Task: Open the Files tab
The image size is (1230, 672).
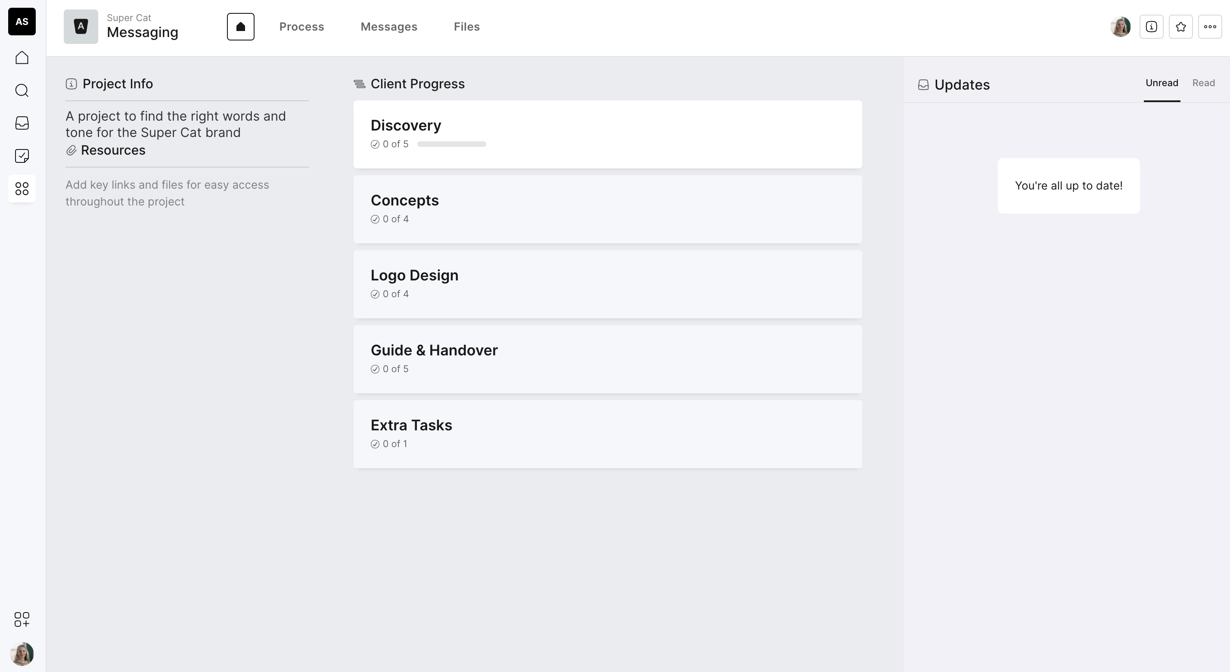Action: click(x=466, y=27)
